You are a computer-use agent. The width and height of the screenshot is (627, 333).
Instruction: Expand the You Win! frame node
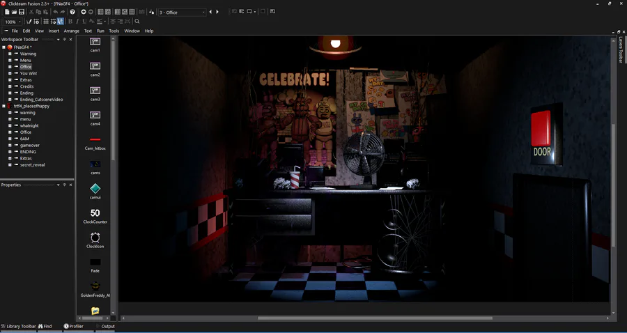[10, 74]
